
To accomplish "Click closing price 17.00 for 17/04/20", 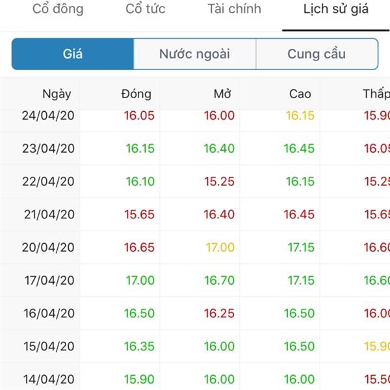I will click(x=140, y=280).
